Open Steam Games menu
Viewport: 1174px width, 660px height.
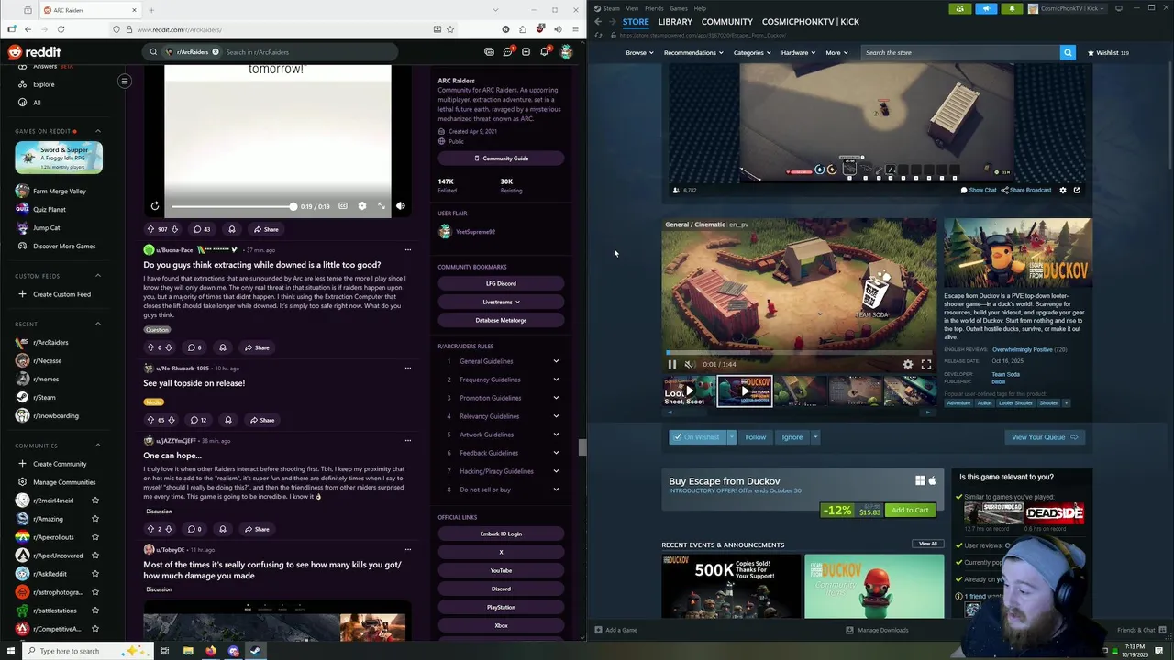pyautogui.click(x=679, y=8)
